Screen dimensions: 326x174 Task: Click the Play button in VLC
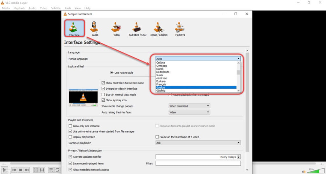coord(4,170)
